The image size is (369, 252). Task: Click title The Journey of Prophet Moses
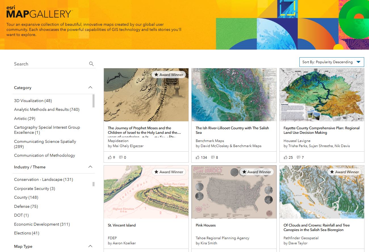point(144,132)
